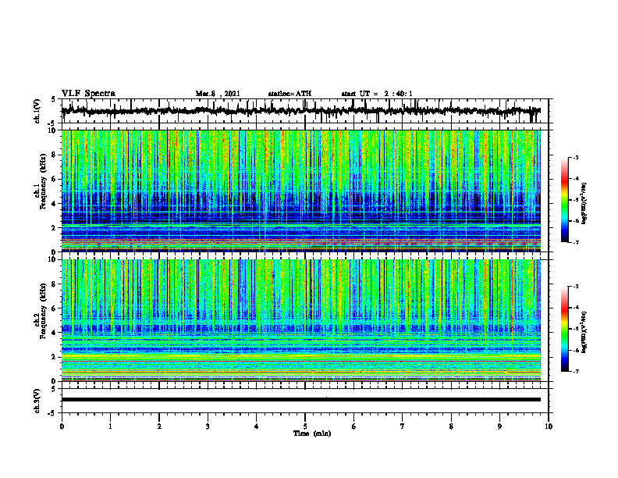The width and height of the screenshot is (618, 478).
Task: Click the ch.1 spectrogram panel
Action: pyautogui.click(x=300, y=191)
